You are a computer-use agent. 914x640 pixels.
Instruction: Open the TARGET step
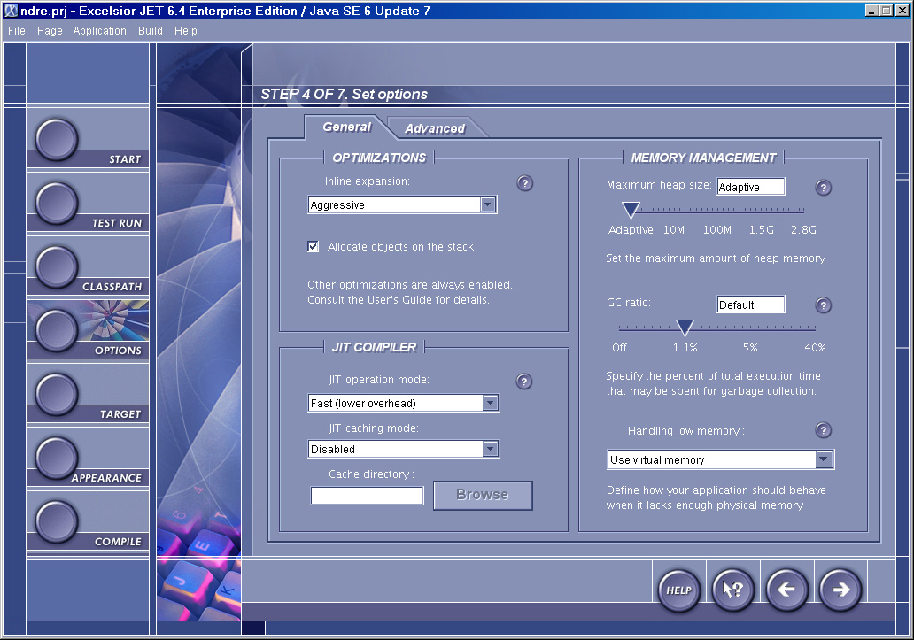tap(57, 394)
